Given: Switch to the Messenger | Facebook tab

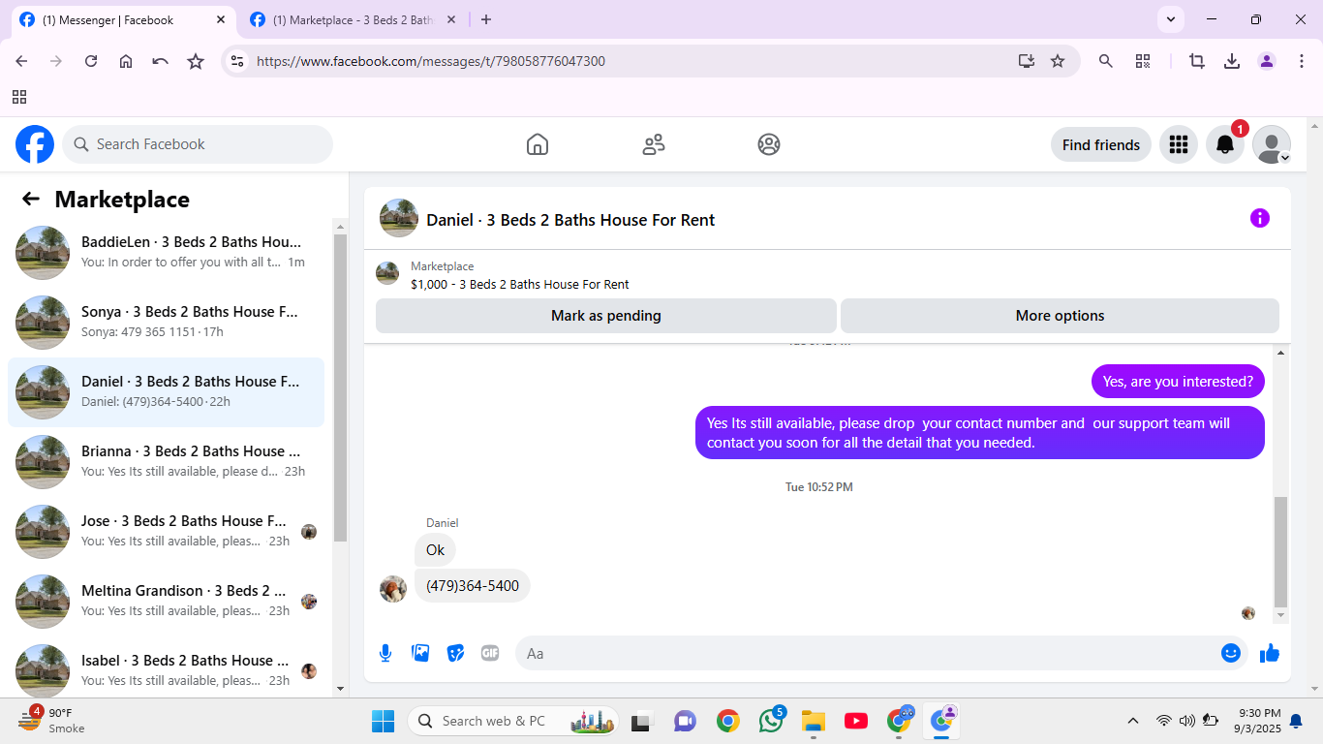Looking at the screenshot, I should (122, 19).
